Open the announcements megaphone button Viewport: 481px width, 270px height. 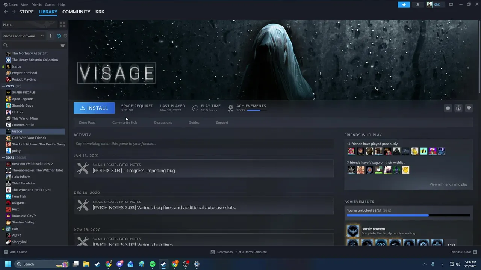click(404, 4)
